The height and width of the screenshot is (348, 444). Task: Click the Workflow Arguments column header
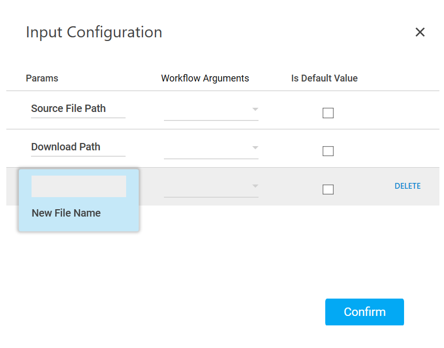tap(205, 78)
